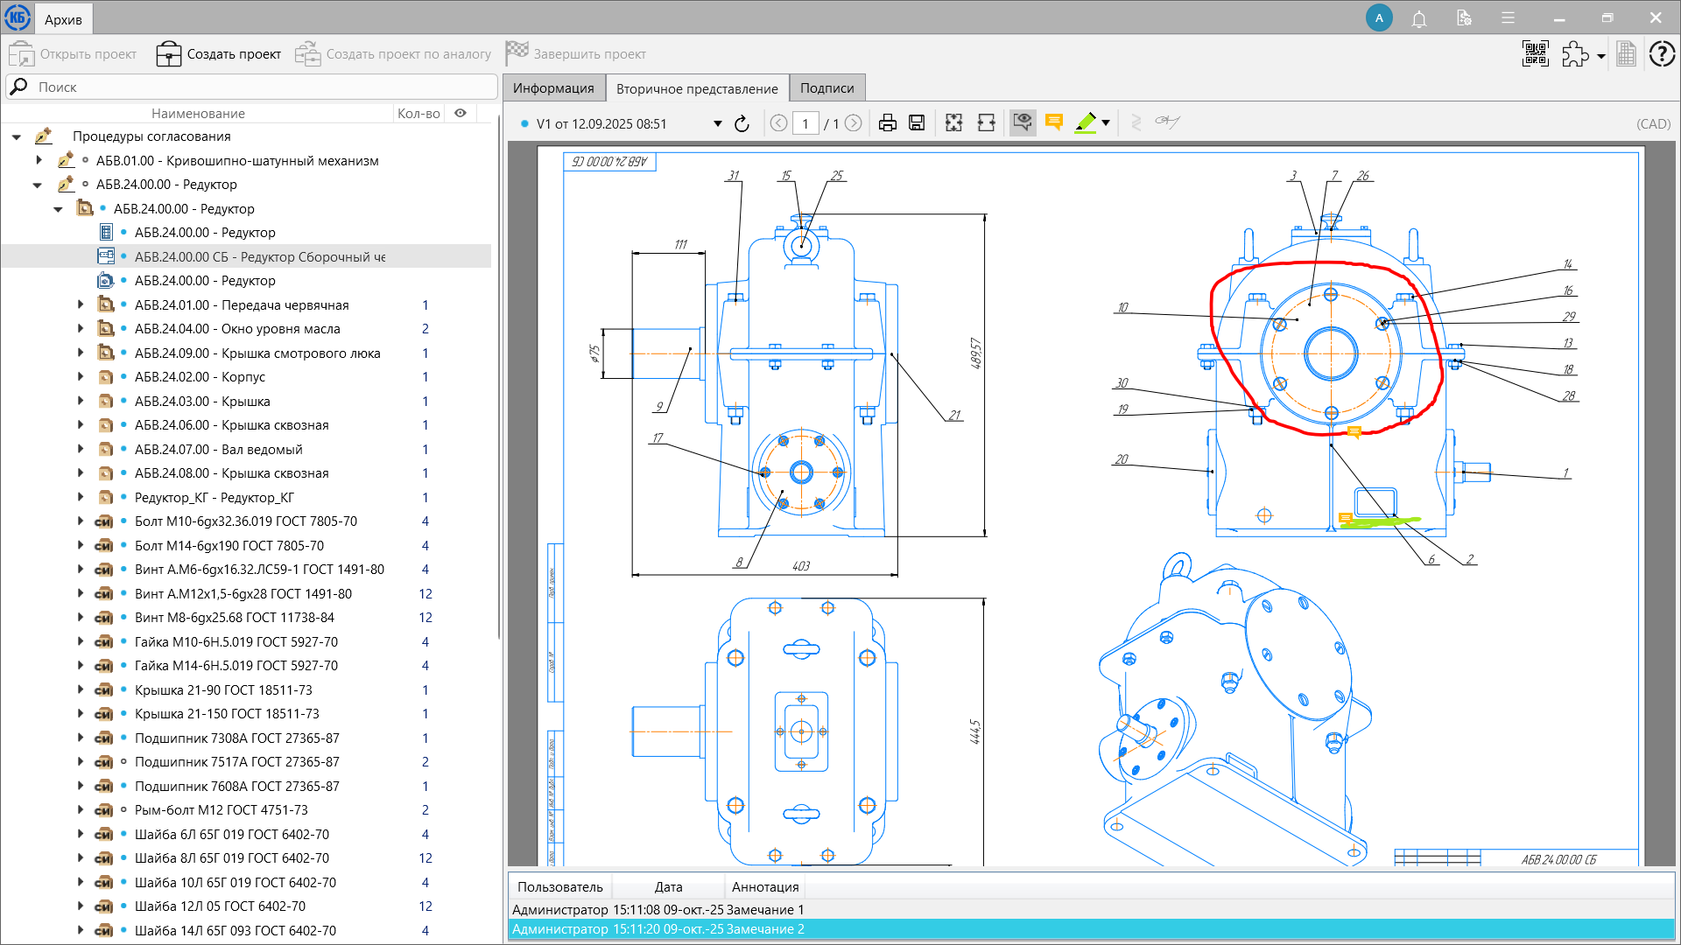Screen dimensions: 1681x945
Task: Open the version V1 dropdown list
Action: coord(717,123)
